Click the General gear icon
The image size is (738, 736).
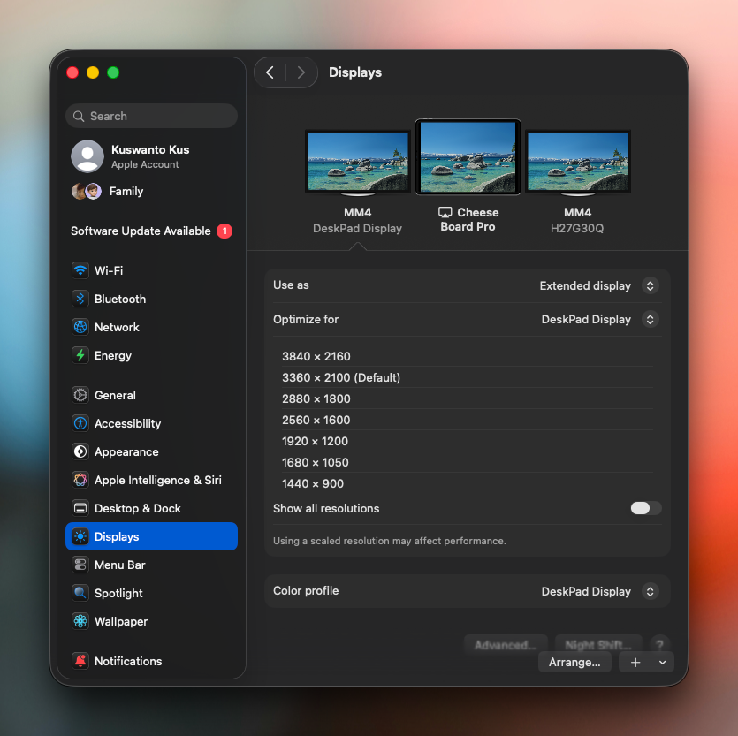(80, 395)
